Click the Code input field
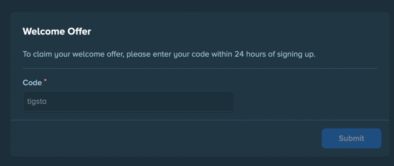The height and width of the screenshot is (166, 394). coord(128,102)
